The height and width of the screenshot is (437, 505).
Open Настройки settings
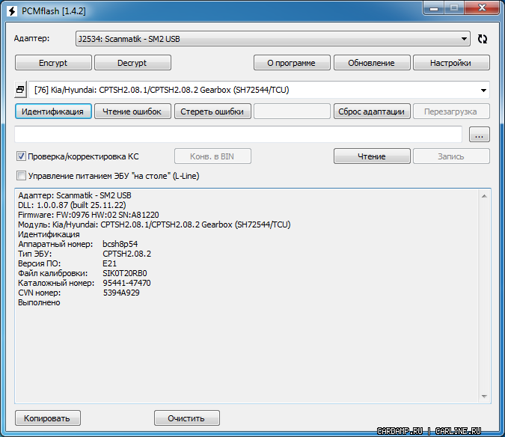pos(451,63)
